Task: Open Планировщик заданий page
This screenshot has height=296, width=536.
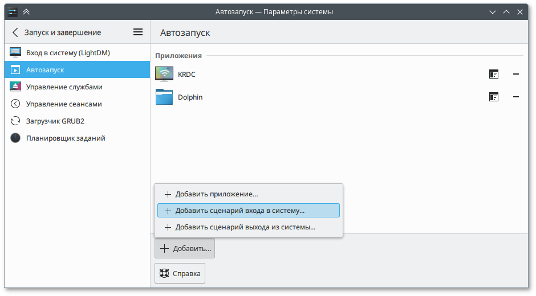Action: pyautogui.click(x=77, y=138)
